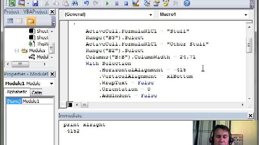Open Find with the binoculars icon
The width and height of the screenshot is (259, 145).
click(74, 3)
